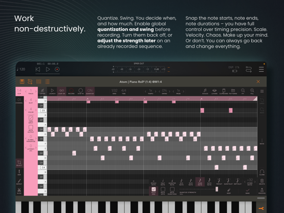Image resolution: width=284 pixels, height=213 pixels.
Task: Open the Clipboard icon
Action: [x=224, y=92]
